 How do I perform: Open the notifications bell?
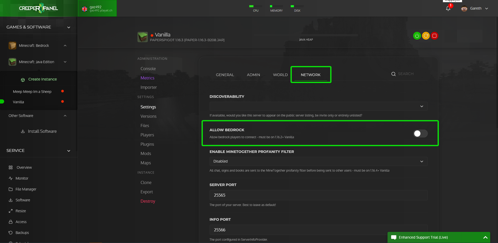tap(448, 9)
